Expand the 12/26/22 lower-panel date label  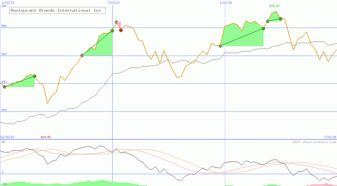coord(7,137)
